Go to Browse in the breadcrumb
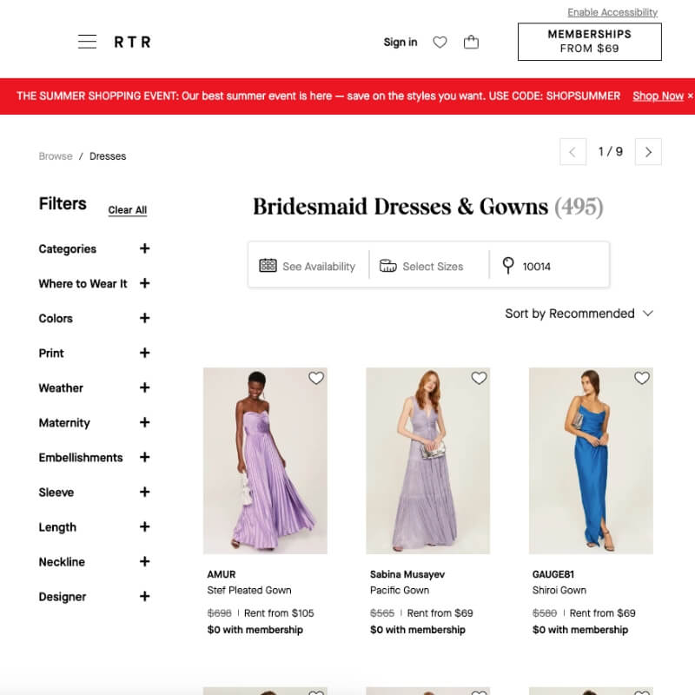Viewport: 695px width, 695px height. tap(55, 156)
